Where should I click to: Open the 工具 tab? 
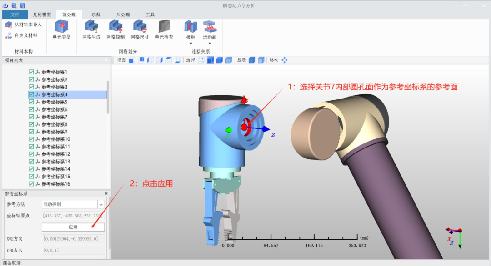point(150,15)
